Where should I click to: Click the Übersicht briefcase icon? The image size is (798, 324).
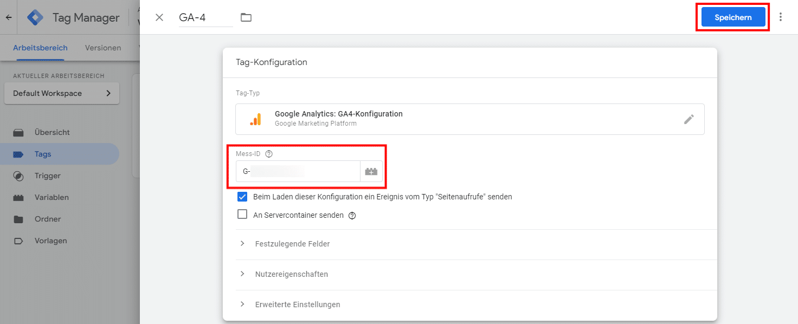(18, 132)
